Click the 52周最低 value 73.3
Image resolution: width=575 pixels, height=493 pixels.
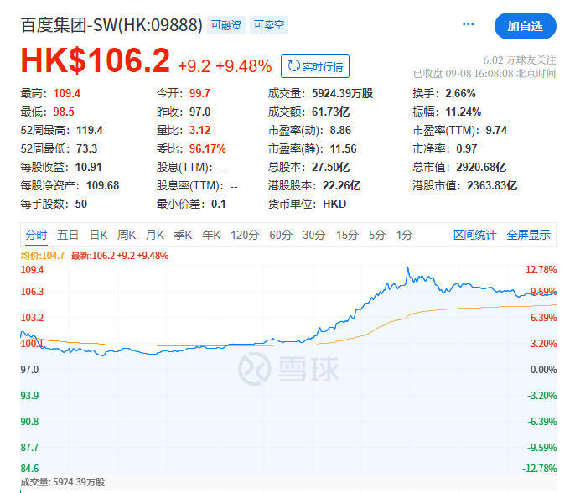tap(87, 148)
